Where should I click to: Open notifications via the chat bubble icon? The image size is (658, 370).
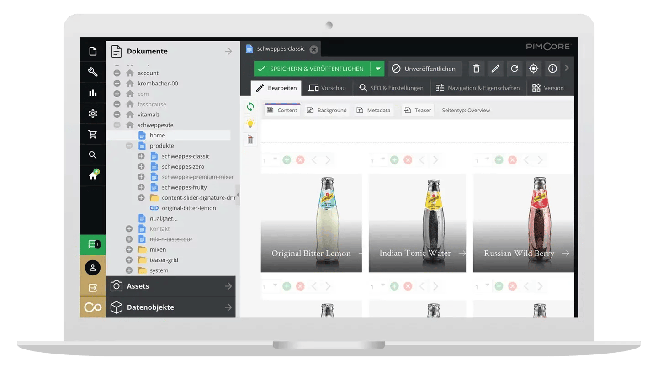click(x=92, y=245)
